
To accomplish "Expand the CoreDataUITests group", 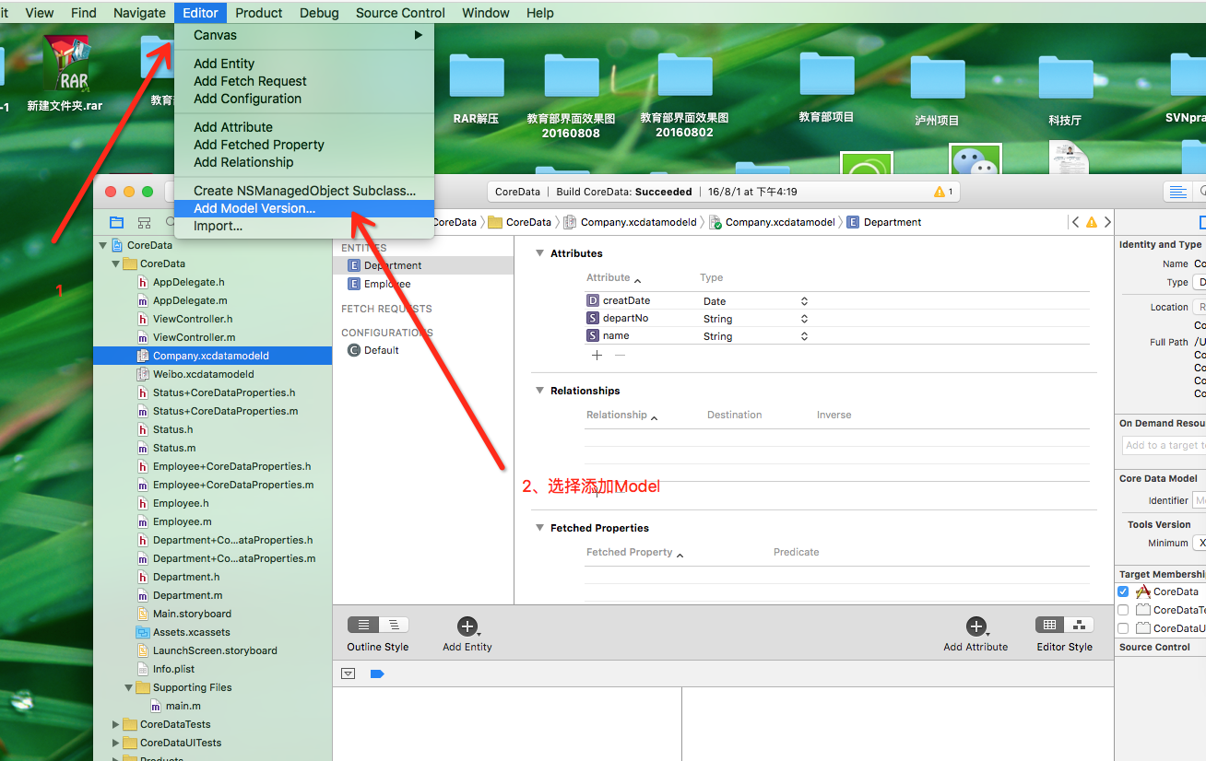I will click(x=115, y=743).
